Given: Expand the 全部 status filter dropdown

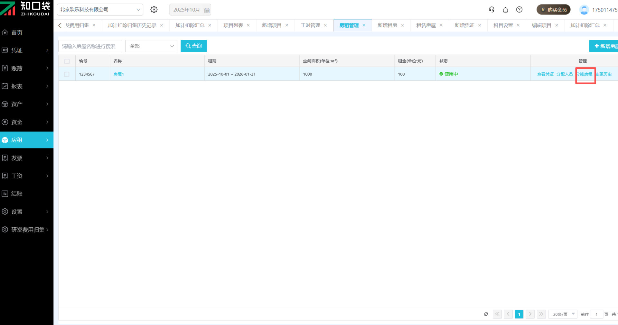Looking at the screenshot, I should point(151,46).
